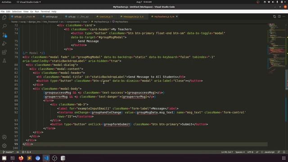The image size is (288, 162).
Task: Open notifications bell in status bar
Action: pos(284,152)
